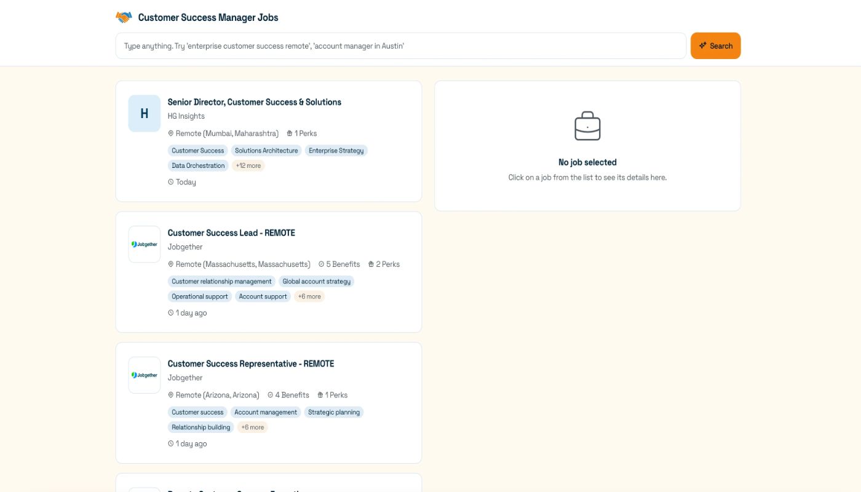The width and height of the screenshot is (861, 492).
Task: Select the "Strategic planning" tag chip
Action: pyautogui.click(x=334, y=412)
